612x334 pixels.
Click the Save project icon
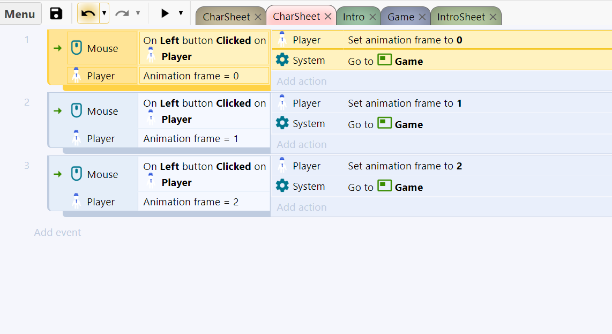56,14
